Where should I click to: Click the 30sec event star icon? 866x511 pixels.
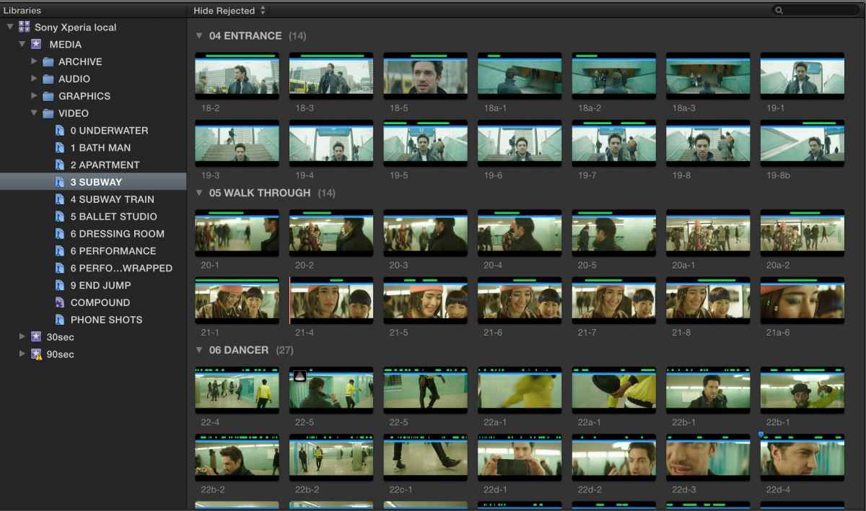tap(36, 337)
